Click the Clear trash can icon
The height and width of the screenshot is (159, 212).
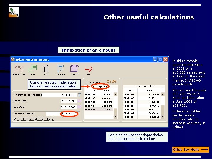click(x=47, y=69)
